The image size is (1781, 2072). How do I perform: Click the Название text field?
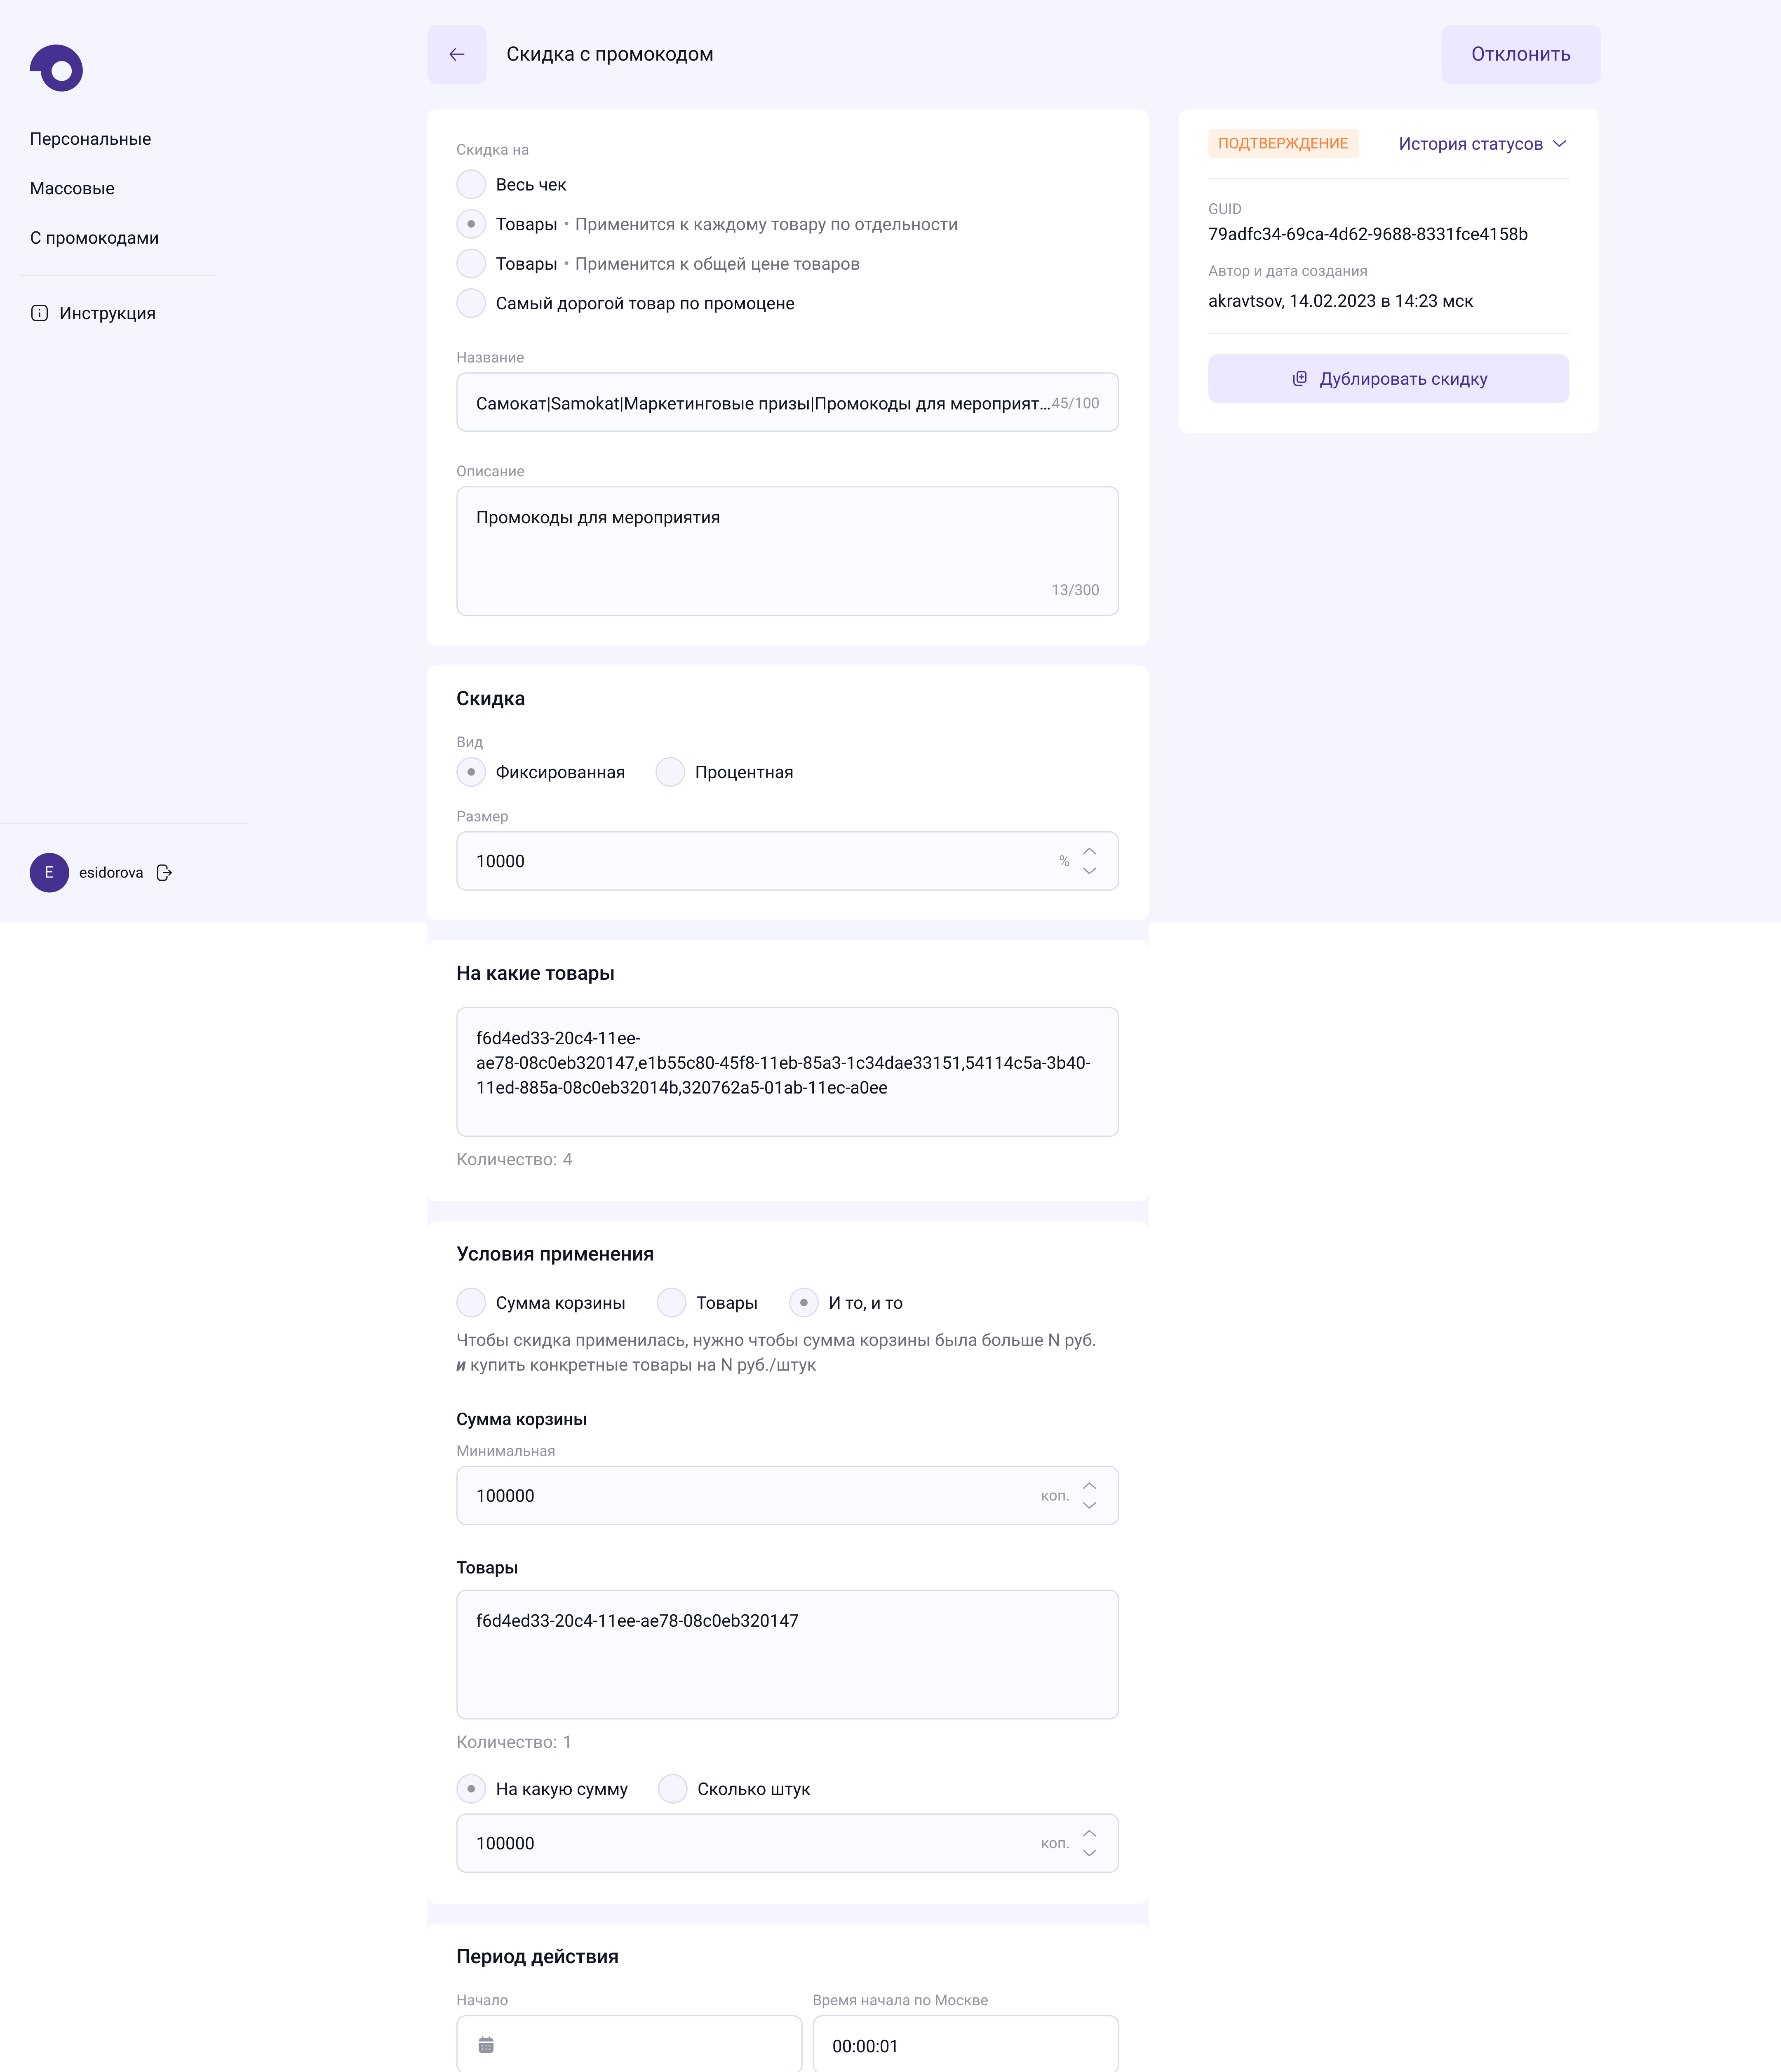click(760, 403)
